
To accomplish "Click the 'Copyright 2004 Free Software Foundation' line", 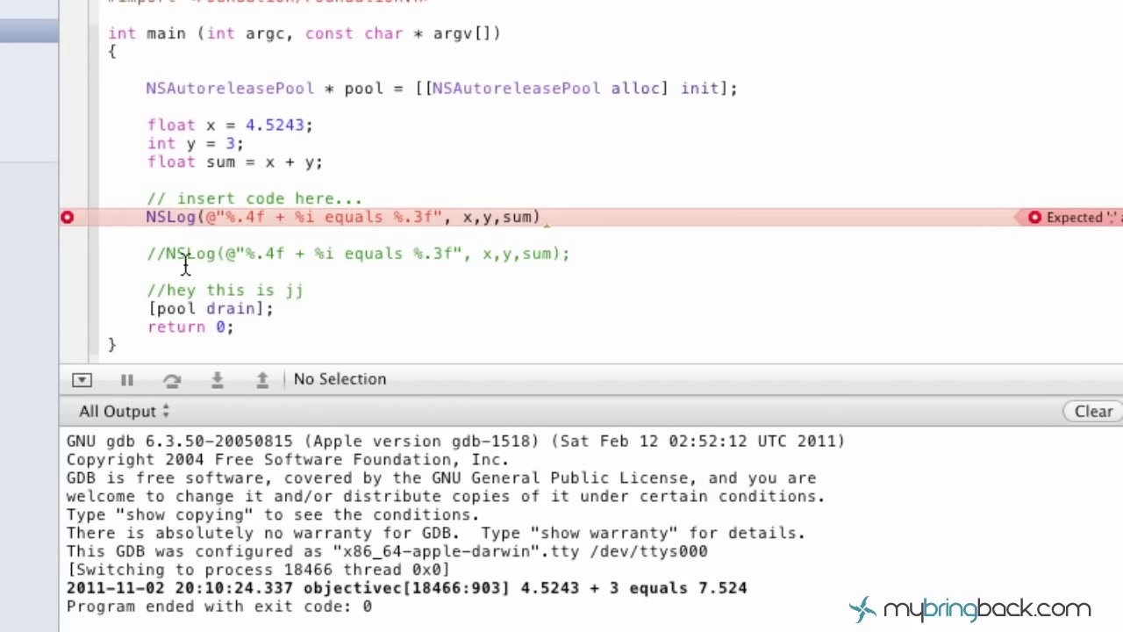I will pos(287,459).
